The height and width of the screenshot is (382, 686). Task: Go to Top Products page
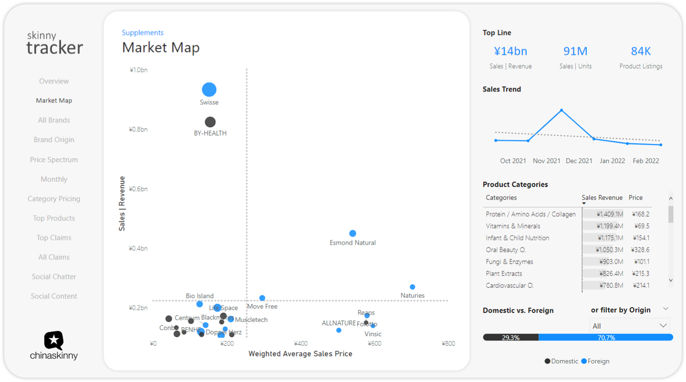tap(54, 218)
